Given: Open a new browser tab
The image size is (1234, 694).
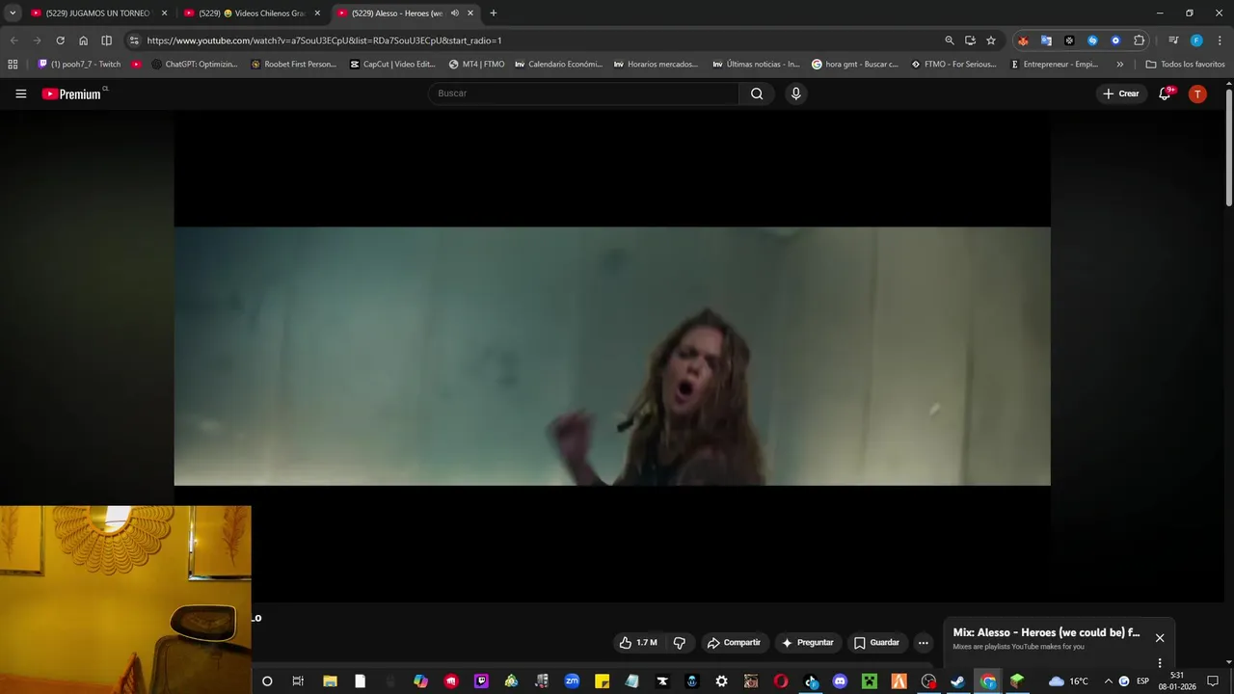Looking at the screenshot, I should [494, 13].
